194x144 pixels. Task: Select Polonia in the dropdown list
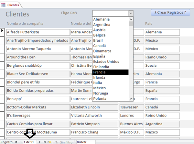111,99
